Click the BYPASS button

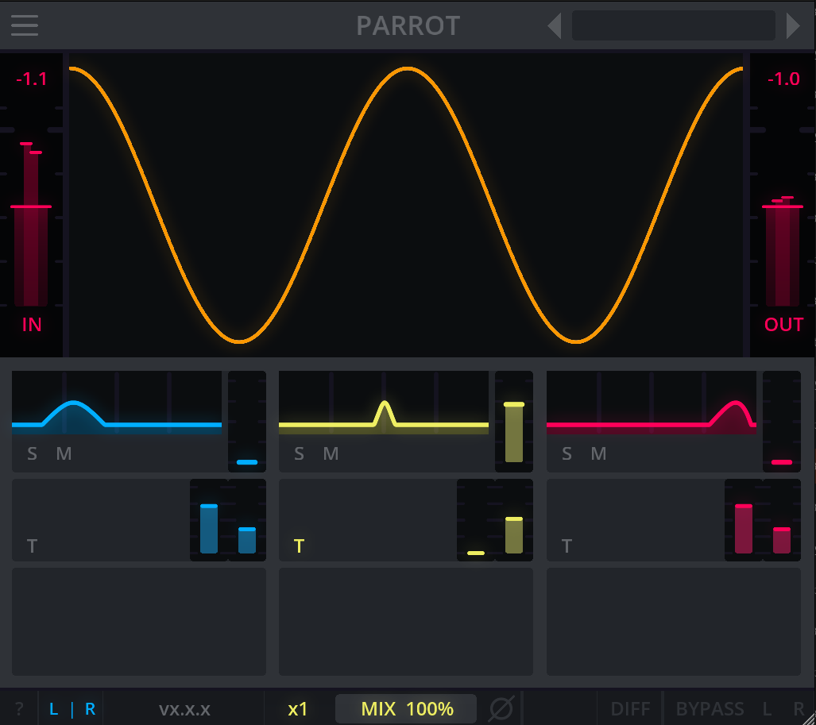click(x=710, y=709)
